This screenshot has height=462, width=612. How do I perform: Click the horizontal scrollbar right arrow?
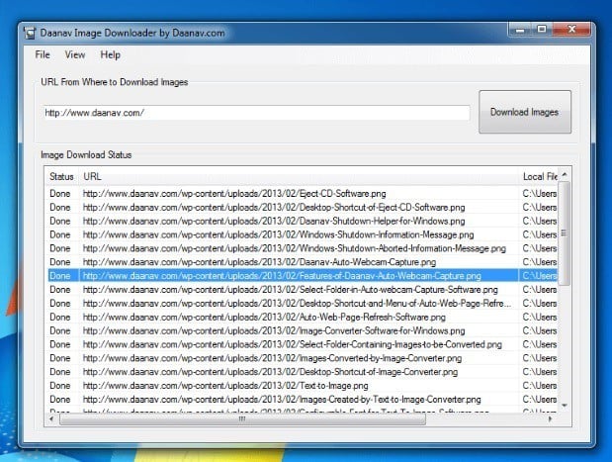tap(550, 419)
